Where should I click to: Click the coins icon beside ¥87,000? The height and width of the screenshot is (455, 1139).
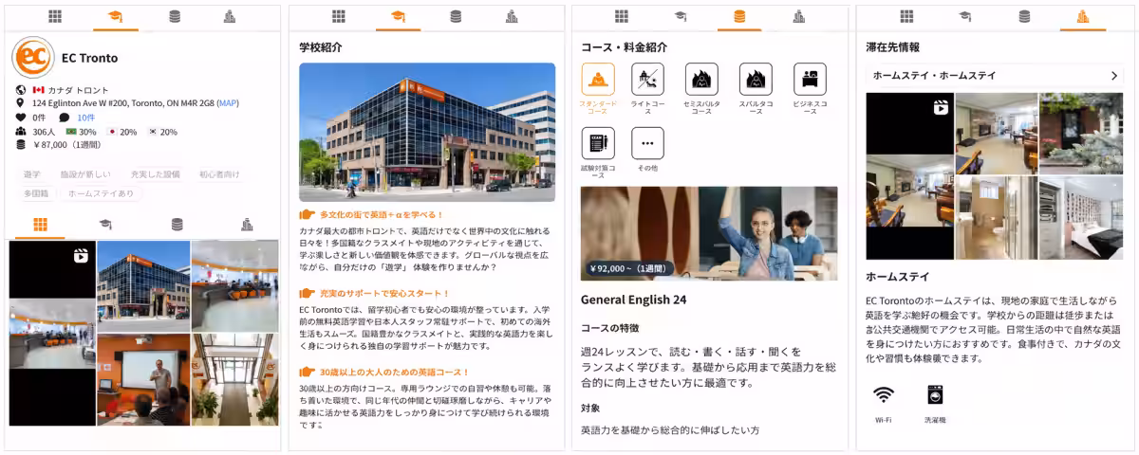click(x=21, y=145)
